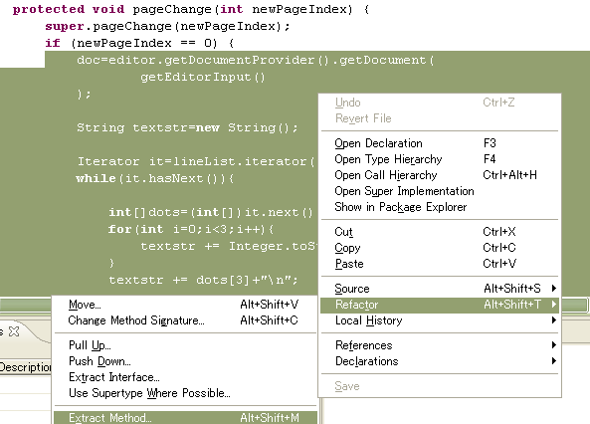590x424 pixels.
Task: Select Extract Interface...
Action: pyautogui.click(x=185, y=377)
